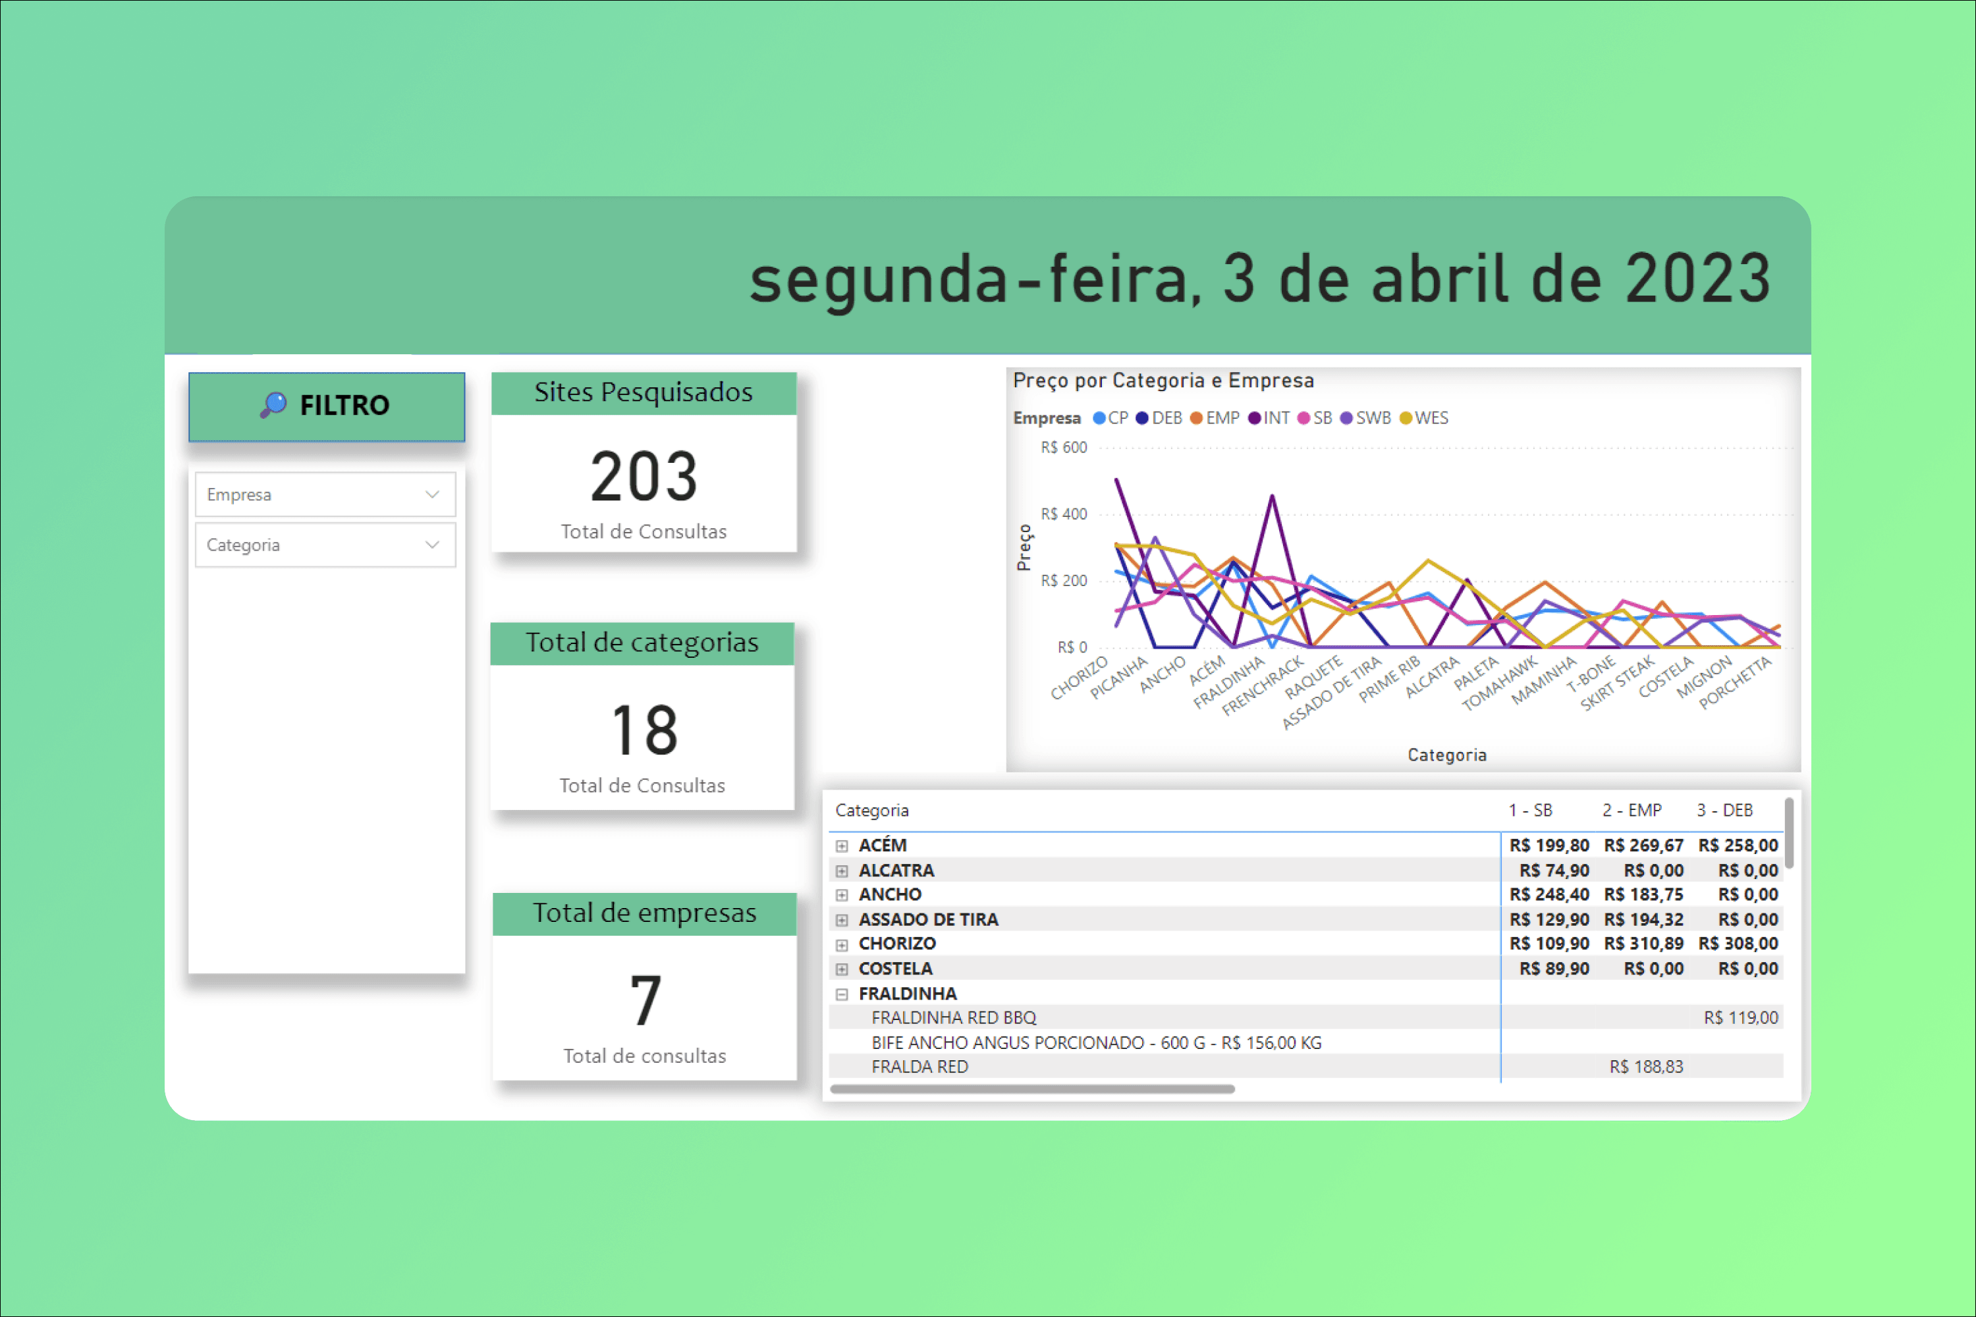
Task: Click the EMP legend dot
Action: (1196, 418)
